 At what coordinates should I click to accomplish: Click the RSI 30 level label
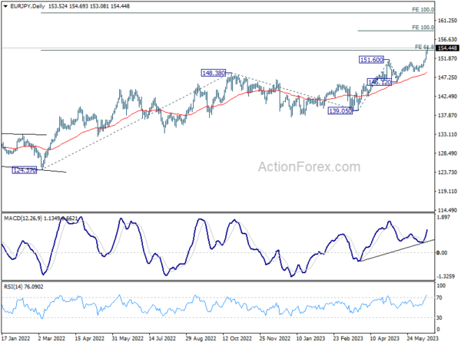[439, 317]
